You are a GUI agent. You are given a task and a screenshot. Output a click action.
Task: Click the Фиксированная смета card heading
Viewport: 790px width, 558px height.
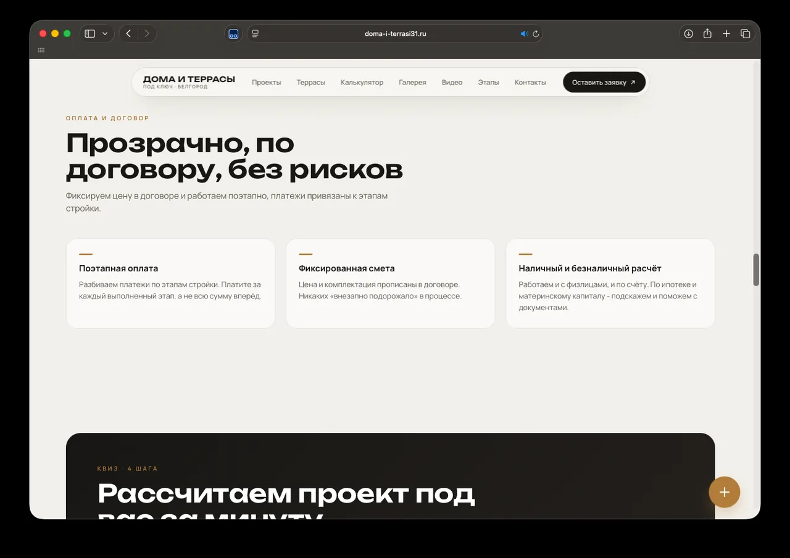pyautogui.click(x=347, y=269)
